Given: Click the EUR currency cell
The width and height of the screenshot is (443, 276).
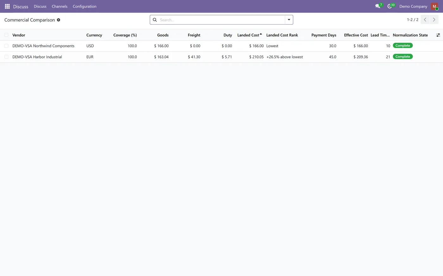Looking at the screenshot, I should (90, 57).
